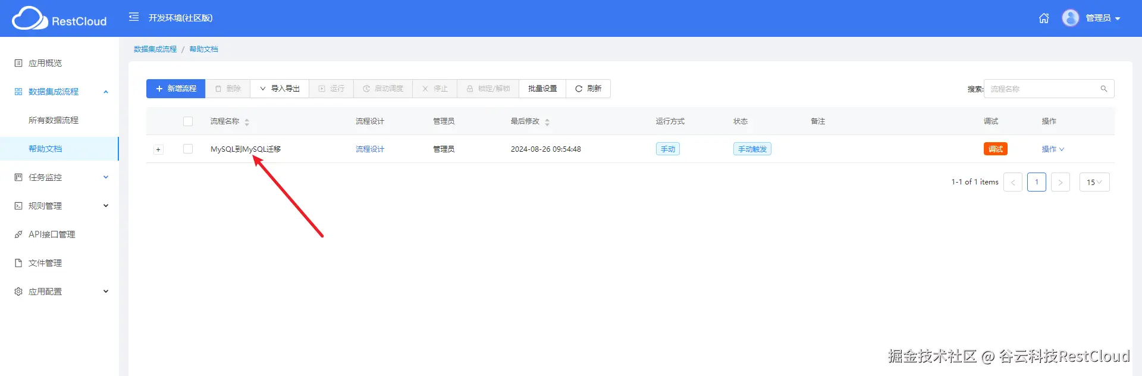Click the MySQL到MySQL迁移 flow name
The height and width of the screenshot is (376, 1142).
point(246,149)
